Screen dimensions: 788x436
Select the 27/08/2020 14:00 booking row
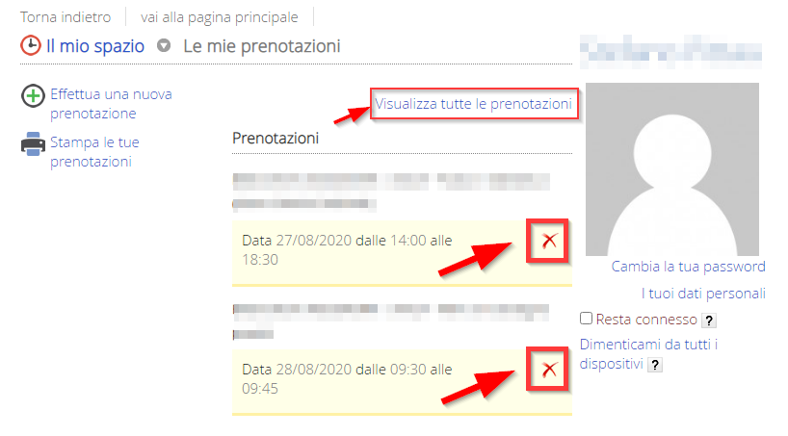tap(402, 253)
